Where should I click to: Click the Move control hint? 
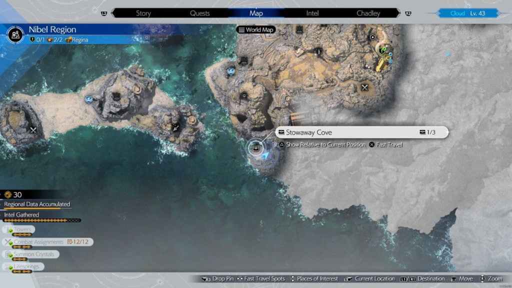[x=461, y=279]
